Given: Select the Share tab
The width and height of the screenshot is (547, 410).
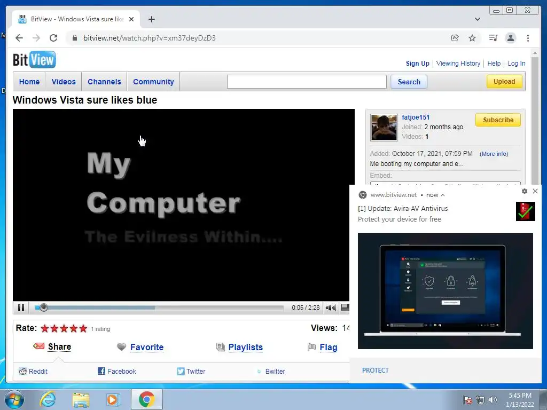Looking at the screenshot, I should [59, 346].
